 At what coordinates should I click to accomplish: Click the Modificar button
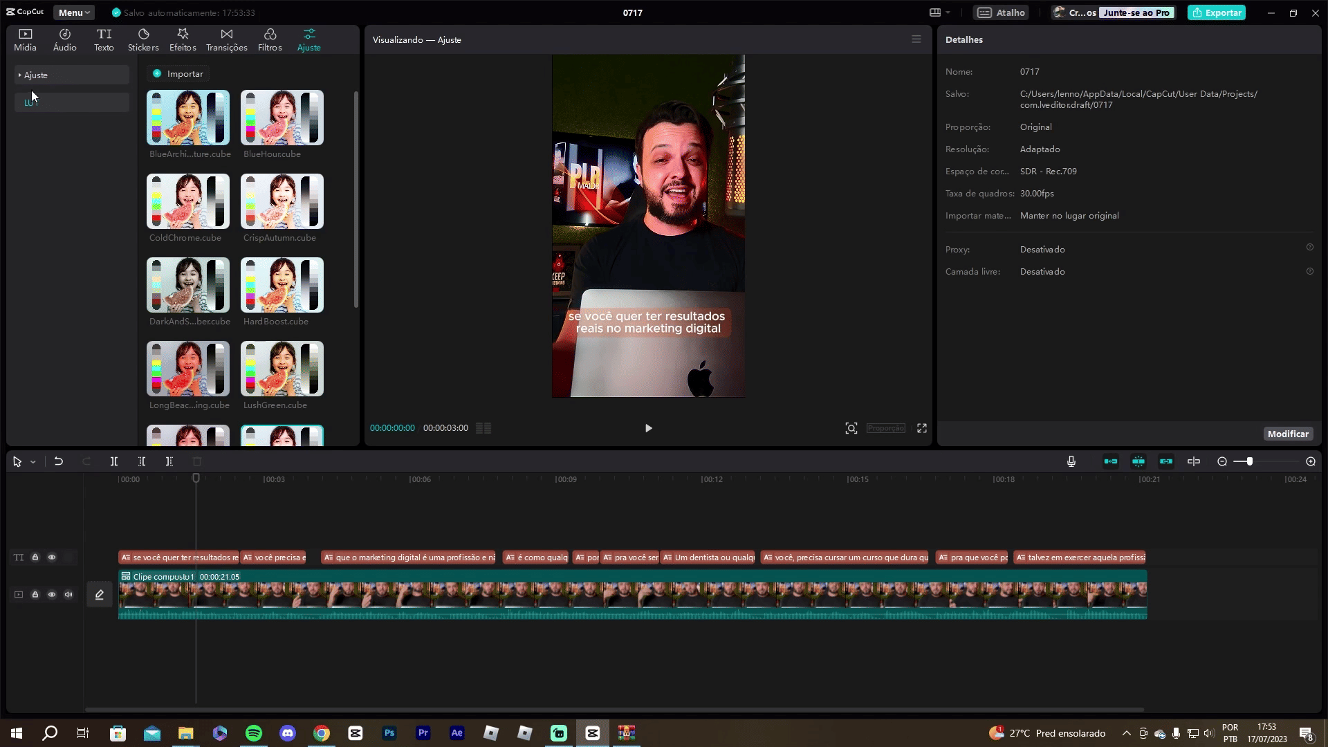[x=1287, y=434]
